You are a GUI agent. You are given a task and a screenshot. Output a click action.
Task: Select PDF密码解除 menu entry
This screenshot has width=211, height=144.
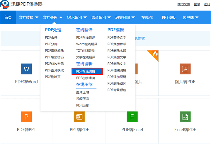(55, 51)
